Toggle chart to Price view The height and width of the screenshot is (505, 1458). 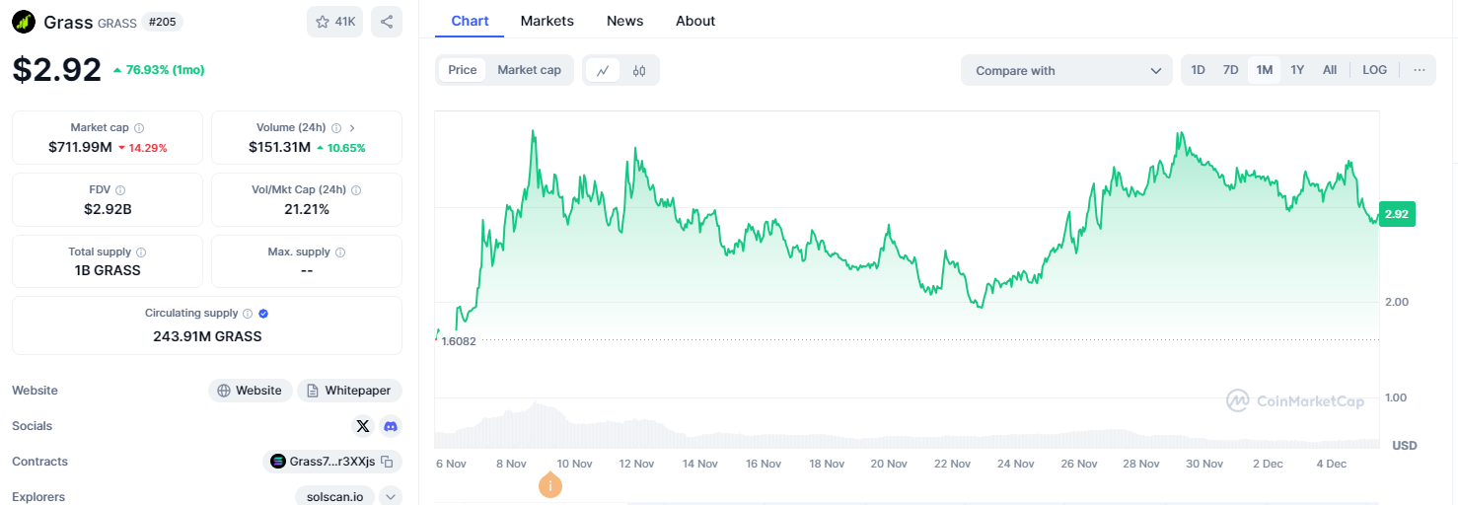click(x=462, y=70)
